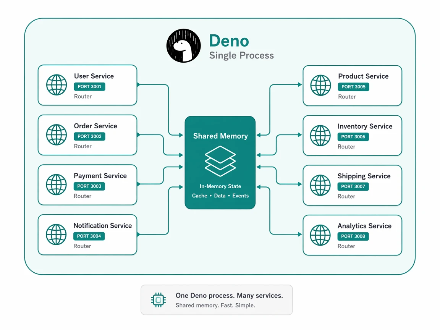Click the Notification Service globe icon
This screenshot has width=440, height=330.
(56, 234)
